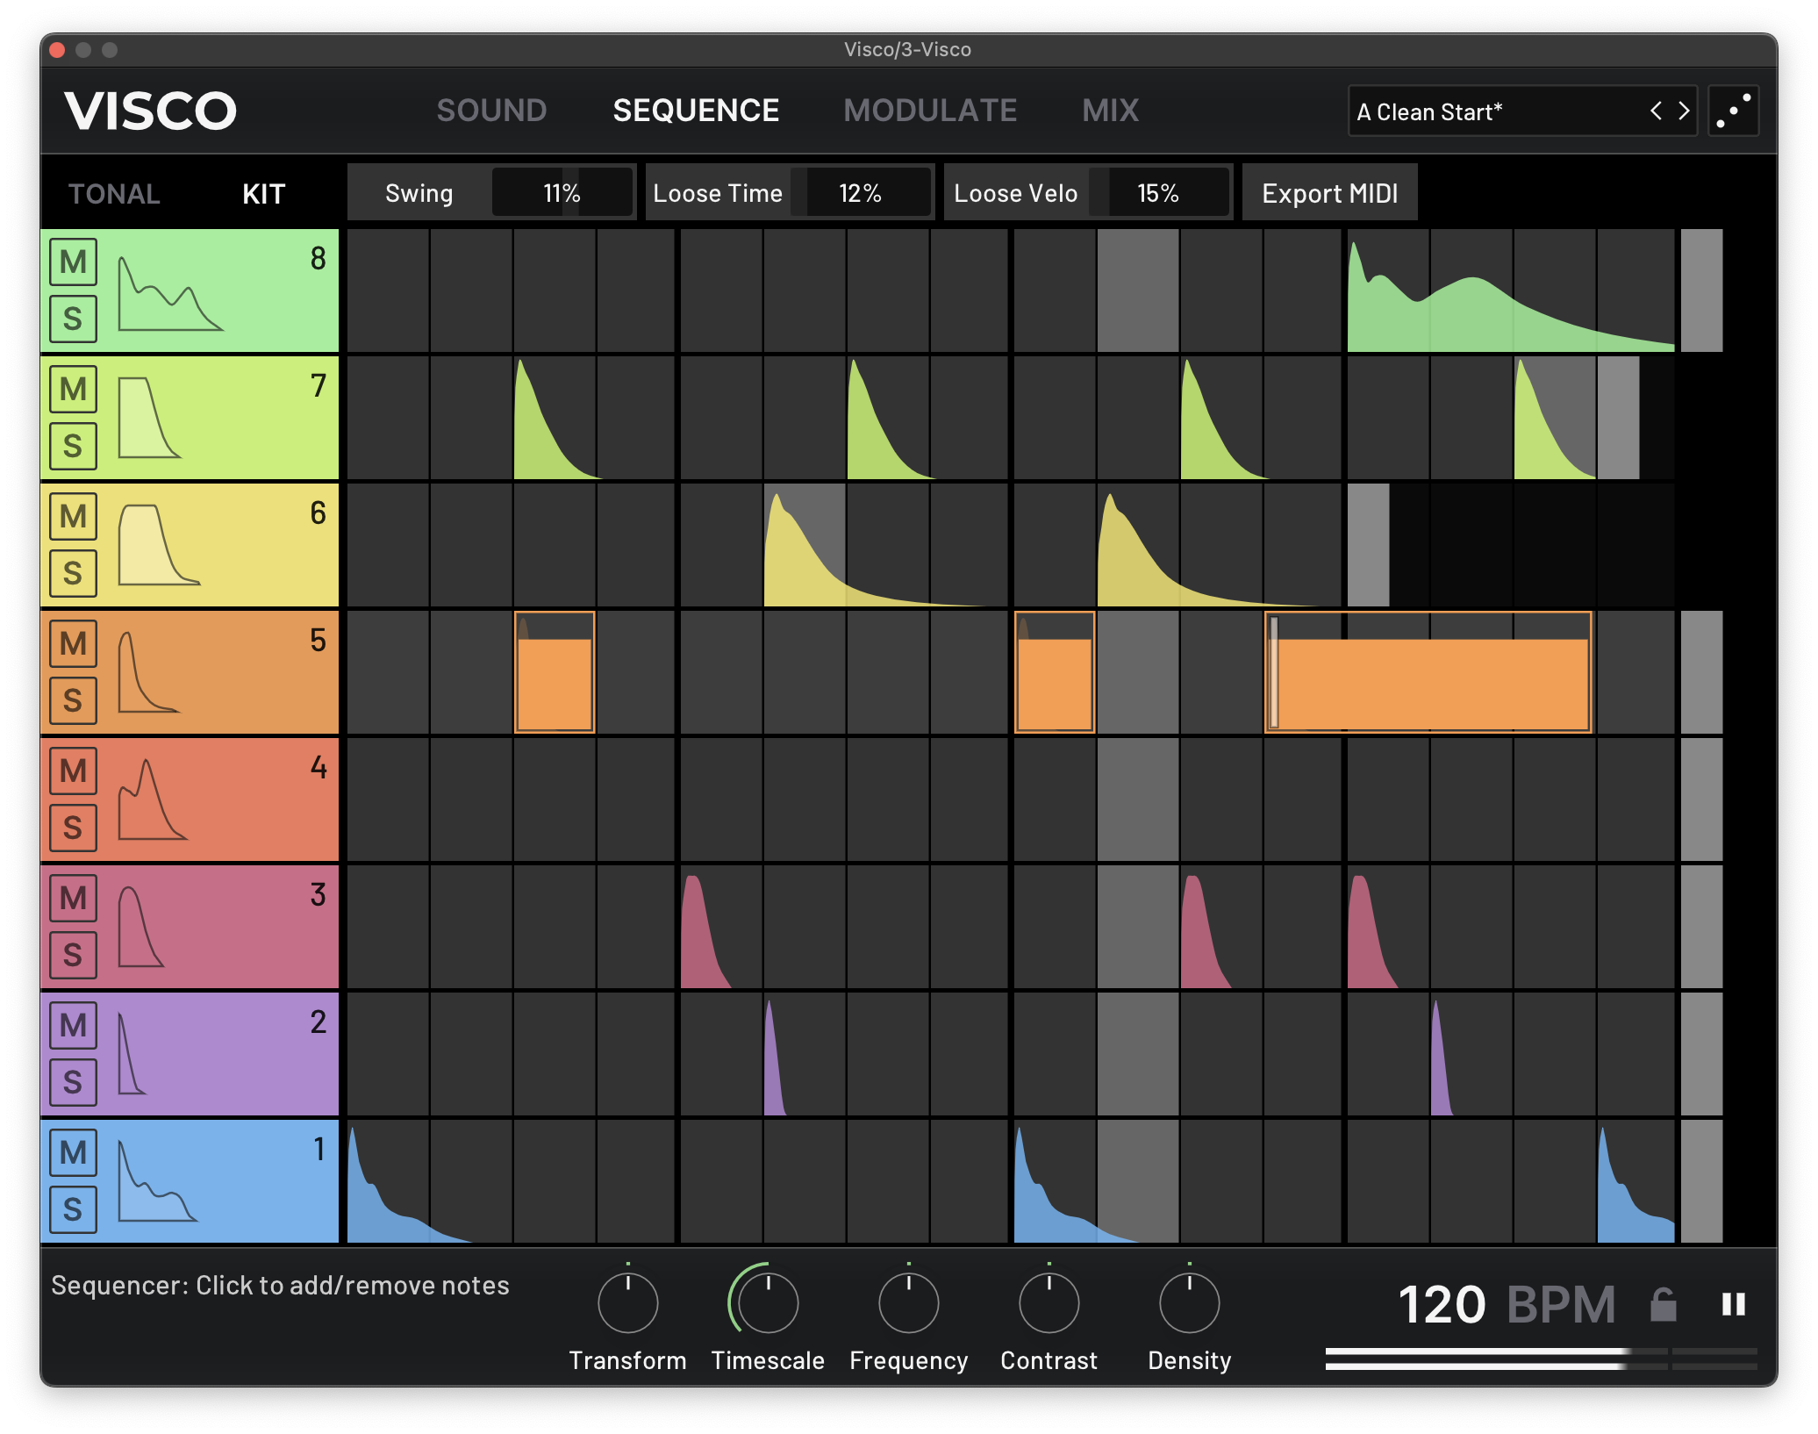Screen dimensions: 1818x1434
Task: Solo track 5
Action: pyautogui.click(x=73, y=700)
